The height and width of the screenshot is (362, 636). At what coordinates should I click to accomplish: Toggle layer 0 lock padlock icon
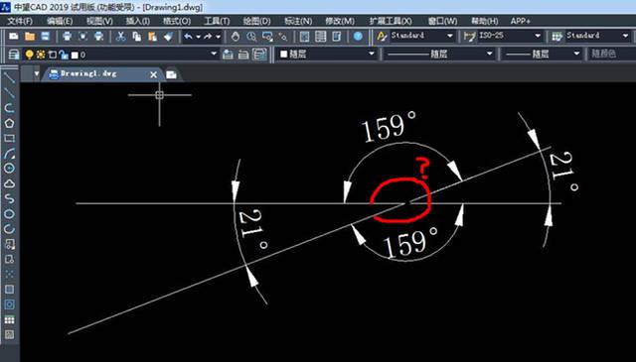(x=64, y=55)
